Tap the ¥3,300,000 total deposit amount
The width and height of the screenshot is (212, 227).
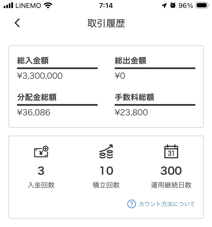tap(40, 76)
